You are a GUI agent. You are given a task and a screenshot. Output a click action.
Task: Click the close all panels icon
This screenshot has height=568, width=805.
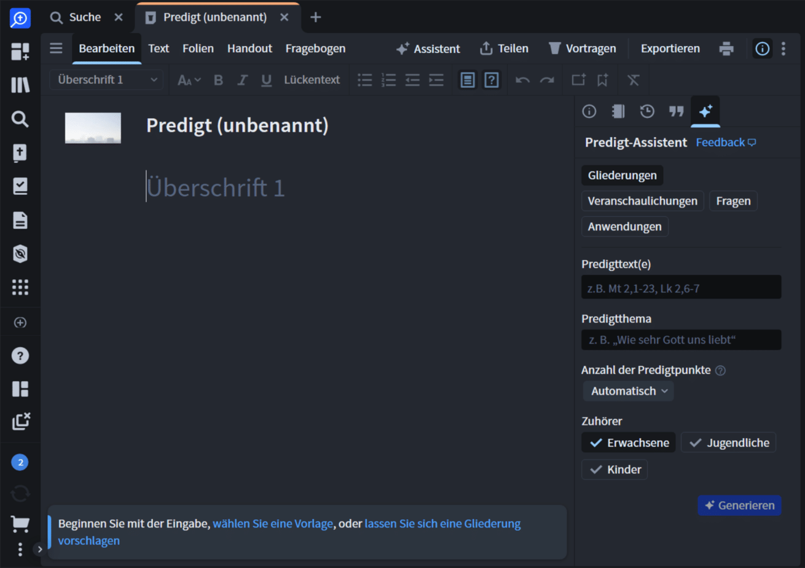click(20, 422)
